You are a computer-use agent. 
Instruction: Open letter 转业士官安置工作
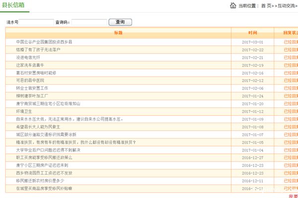point(32,88)
